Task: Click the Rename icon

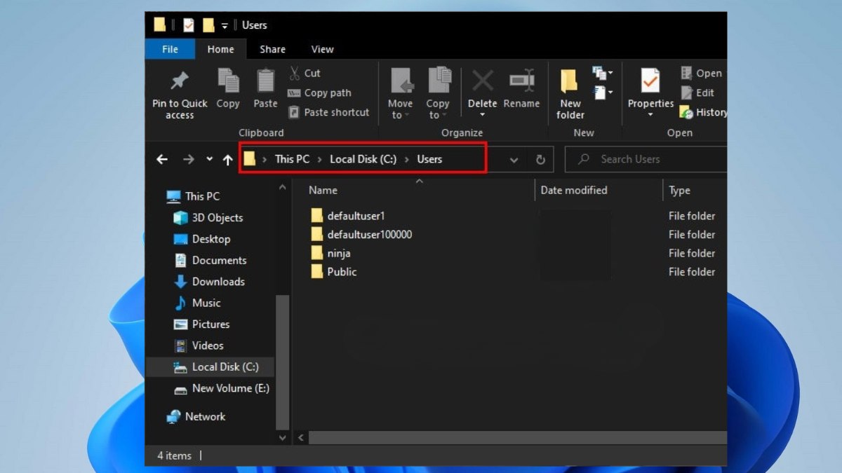Action: click(x=521, y=83)
